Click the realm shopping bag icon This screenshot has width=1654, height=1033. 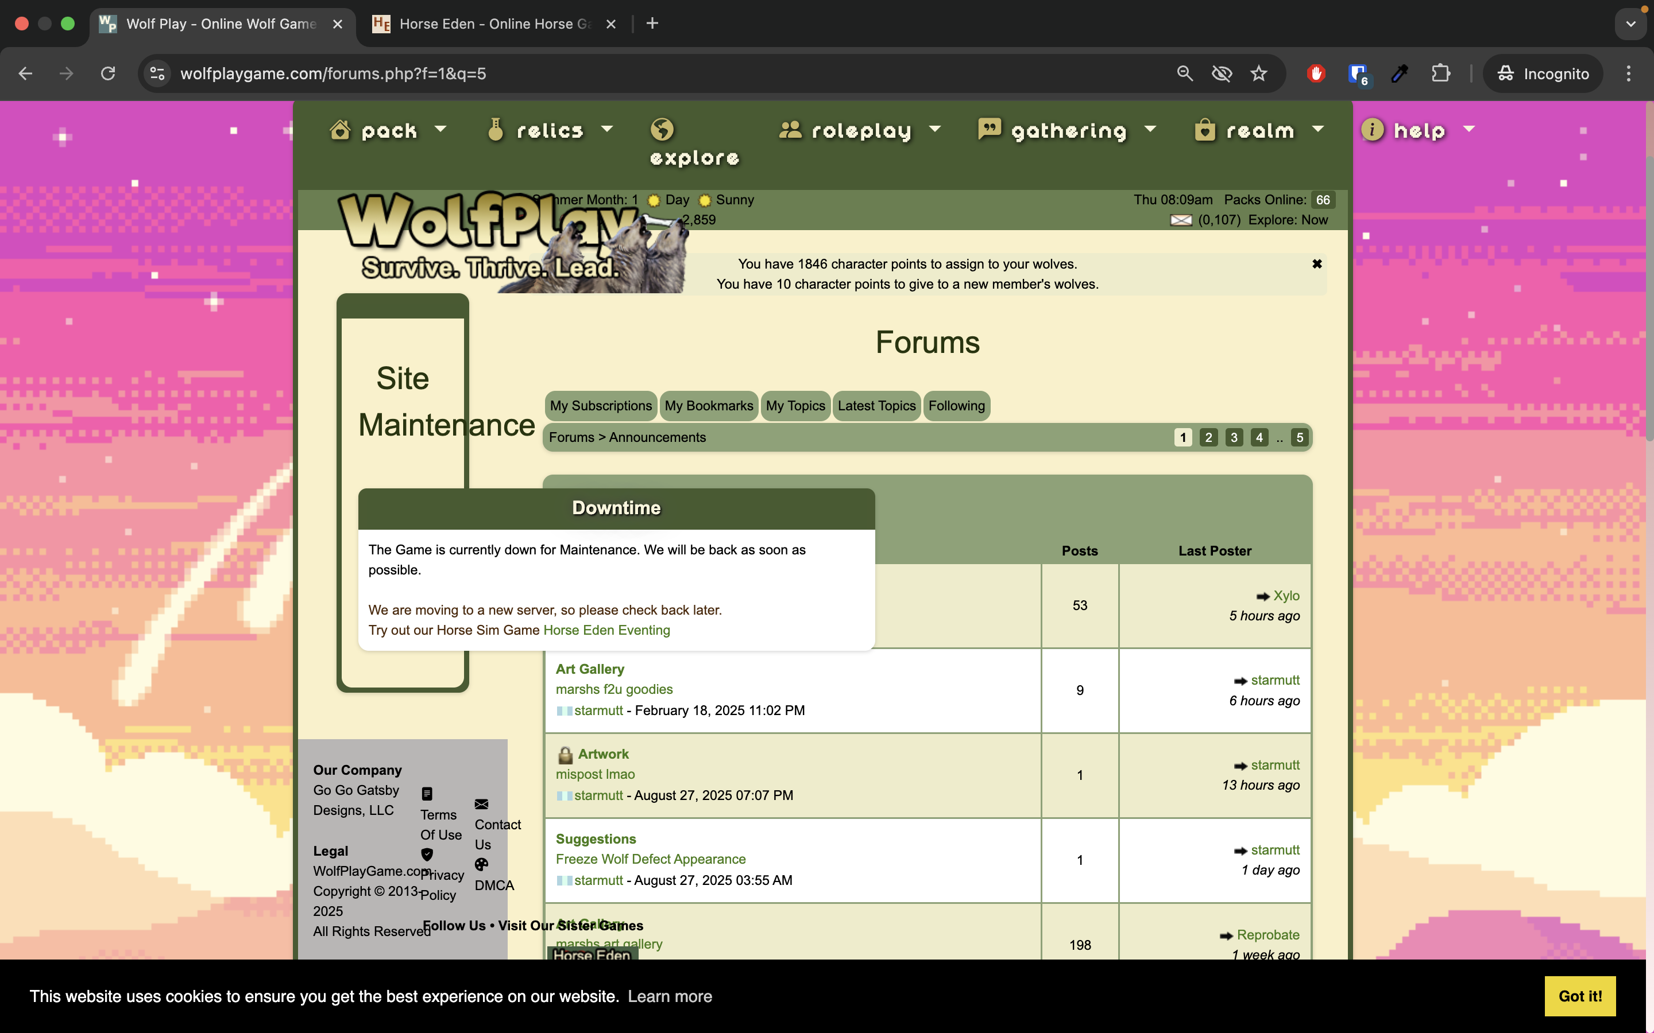click(x=1204, y=129)
